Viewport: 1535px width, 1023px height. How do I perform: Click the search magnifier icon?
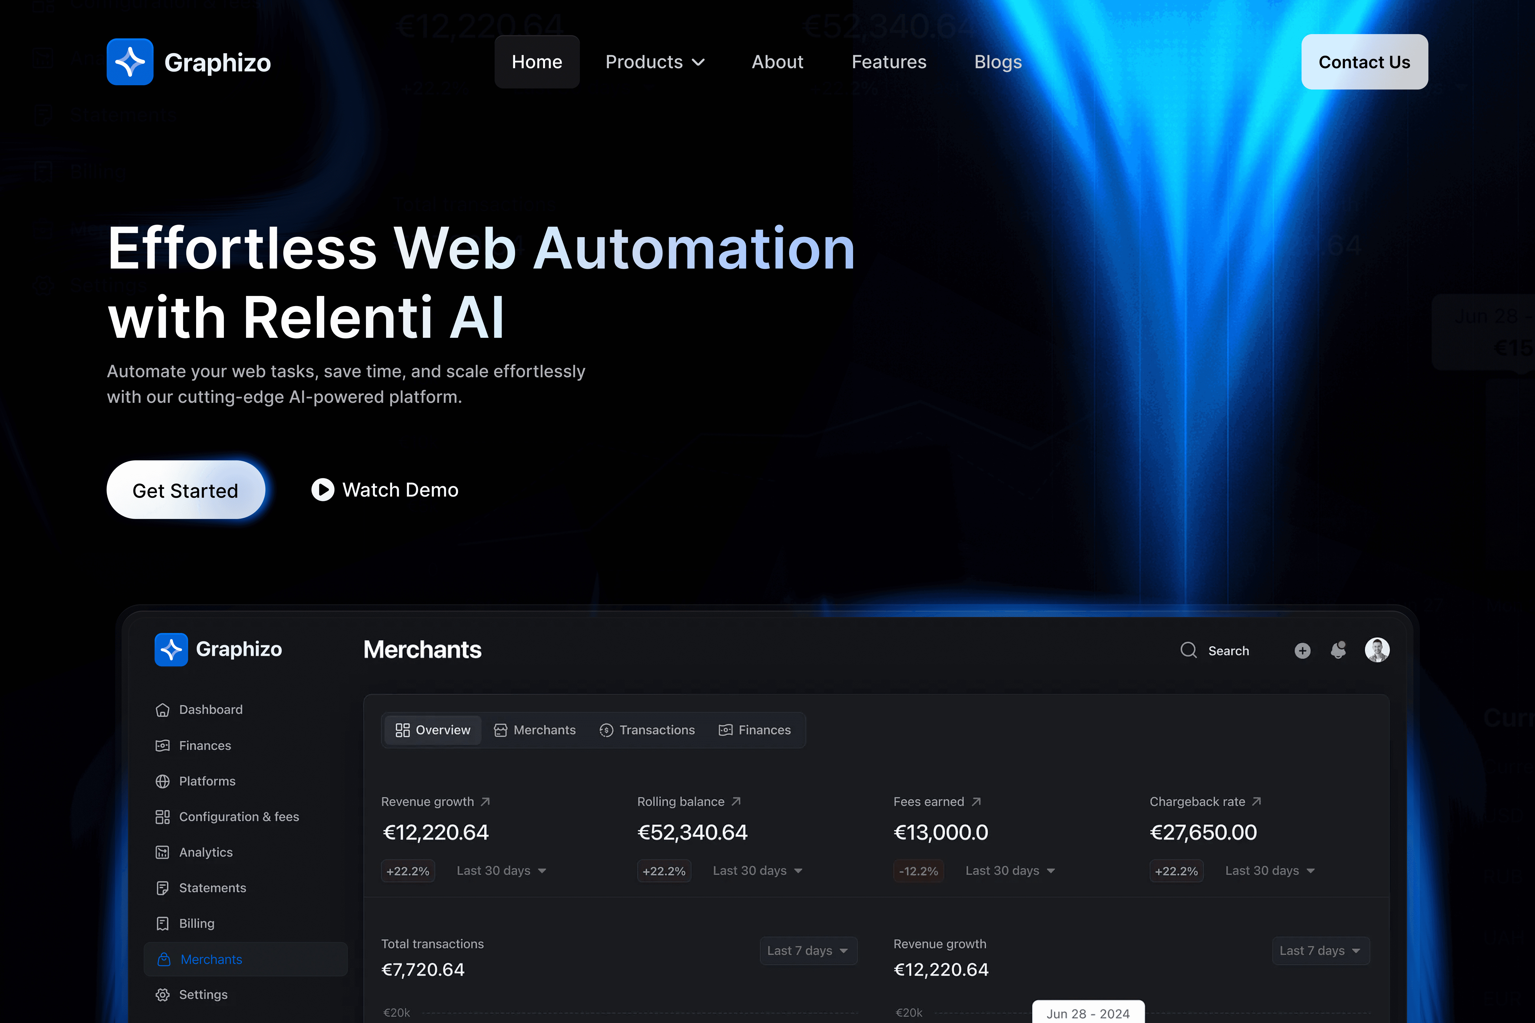pos(1189,650)
